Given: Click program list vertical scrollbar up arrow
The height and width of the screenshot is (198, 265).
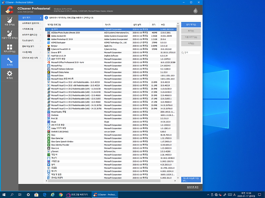Looking at the screenshot, I should pos(178,23).
